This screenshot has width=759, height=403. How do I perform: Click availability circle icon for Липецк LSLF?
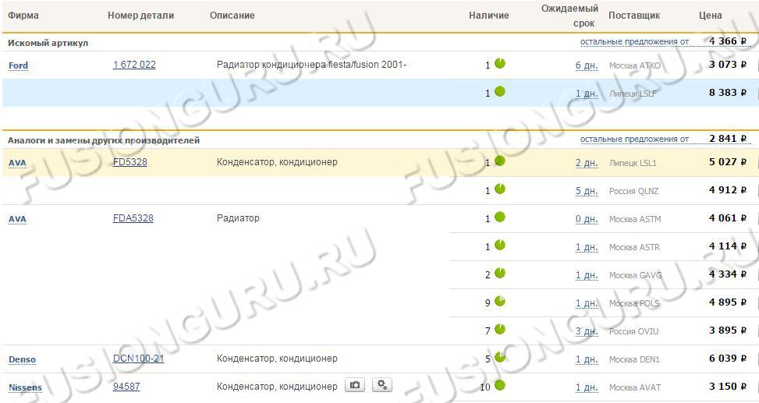[x=500, y=91]
